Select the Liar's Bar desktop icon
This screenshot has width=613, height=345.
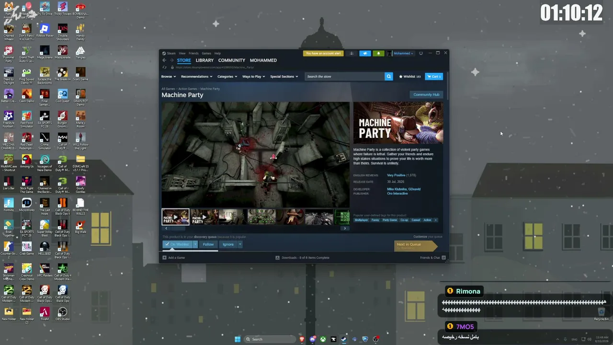[x=9, y=183]
